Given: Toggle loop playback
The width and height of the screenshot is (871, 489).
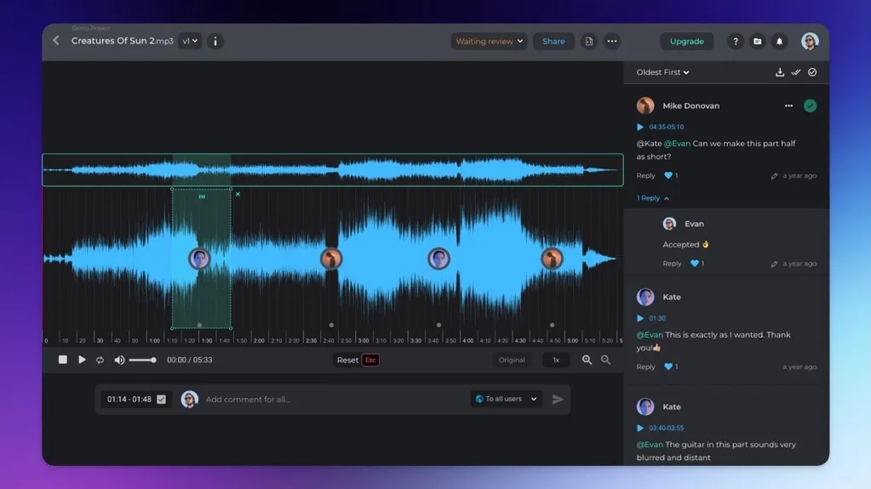Looking at the screenshot, I should (x=100, y=361).
